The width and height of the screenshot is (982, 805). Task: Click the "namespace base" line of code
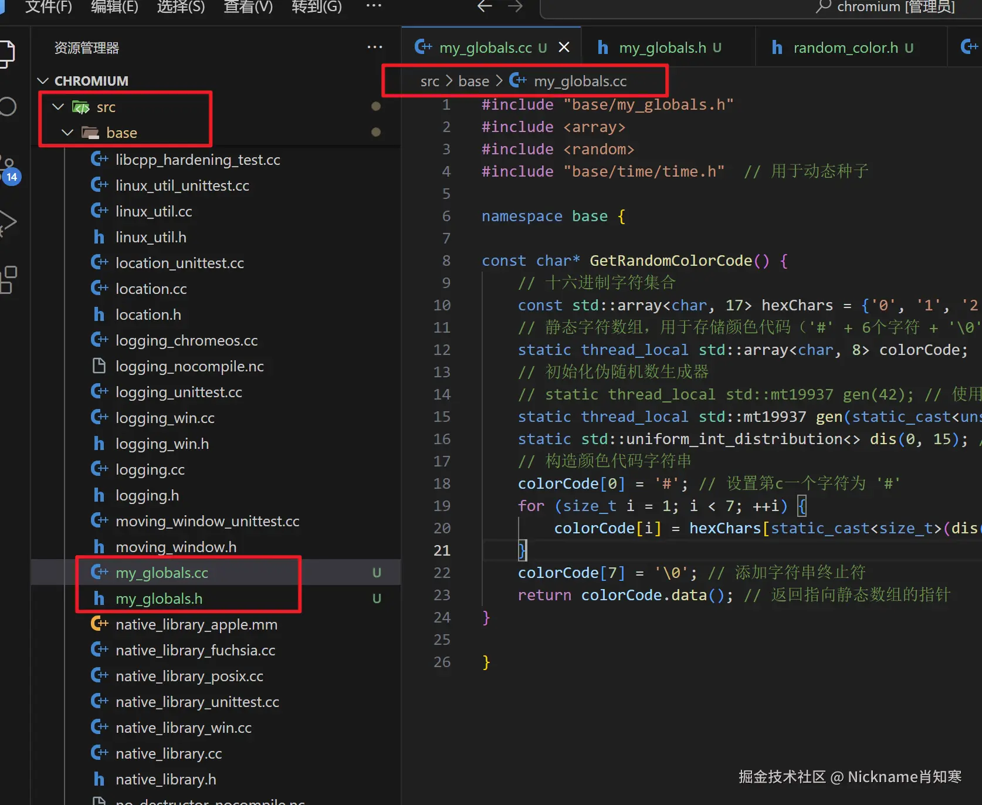[x=554, y=216]
